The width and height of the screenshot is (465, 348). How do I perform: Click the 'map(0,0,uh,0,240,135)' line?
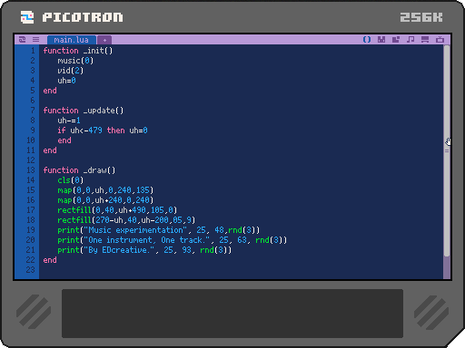tap(105, 190)
